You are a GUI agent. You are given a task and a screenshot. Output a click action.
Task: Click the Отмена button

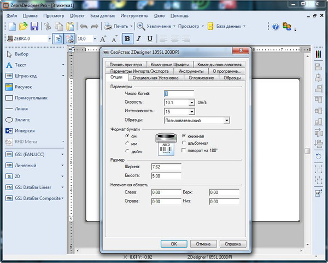pyautogui.click(x=203, y=244)
